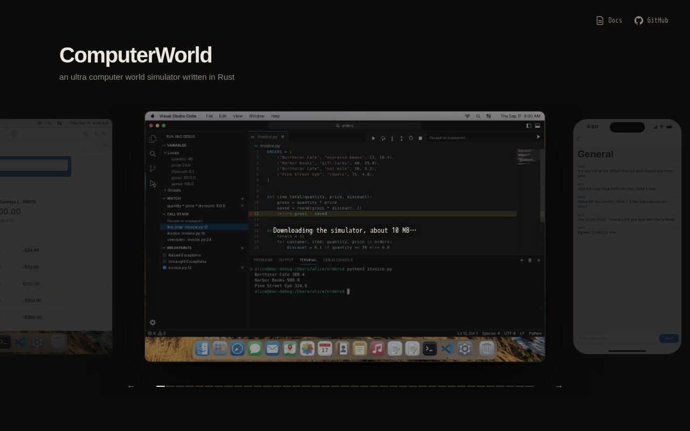Select the Run and Debug activity bar icon

(x=153, y=184)
